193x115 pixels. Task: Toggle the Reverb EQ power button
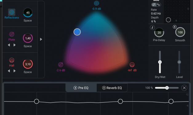[104, 88]
